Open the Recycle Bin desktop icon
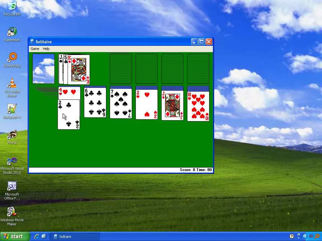Screen dimensions: 322x241 pos(12,8)
